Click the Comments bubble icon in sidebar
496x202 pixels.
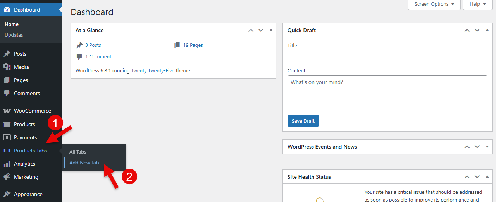[7, 93]
